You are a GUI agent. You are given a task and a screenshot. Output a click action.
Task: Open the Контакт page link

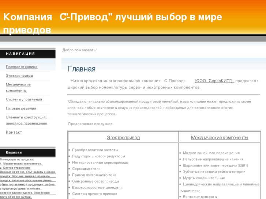pos(14,132)
